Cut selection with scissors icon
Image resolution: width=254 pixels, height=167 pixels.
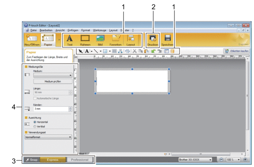click(134, 51)
